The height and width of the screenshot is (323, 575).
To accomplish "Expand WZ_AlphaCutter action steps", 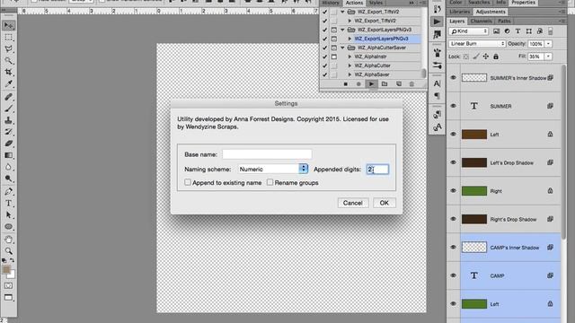I will pos(349,65).
